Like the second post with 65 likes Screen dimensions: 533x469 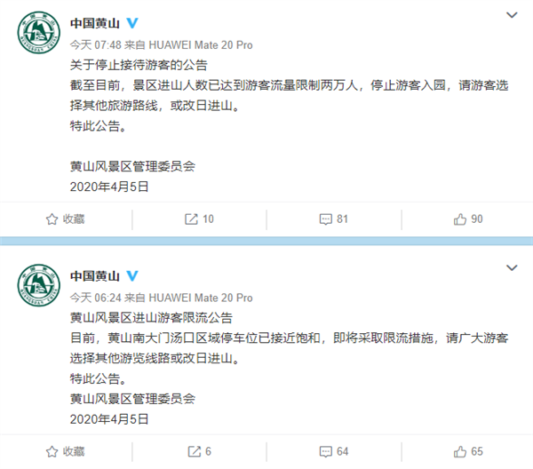pyautogui.click(x=460, y=452)
